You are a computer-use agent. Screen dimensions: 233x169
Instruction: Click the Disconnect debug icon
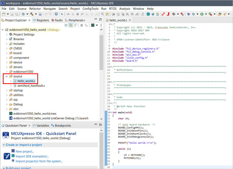[x=82, y=14]
